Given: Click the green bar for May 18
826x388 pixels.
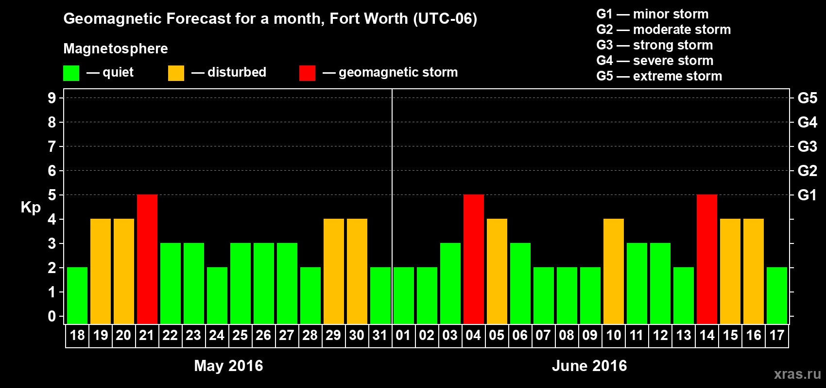Looking at the screenshot, I should 77,295.
